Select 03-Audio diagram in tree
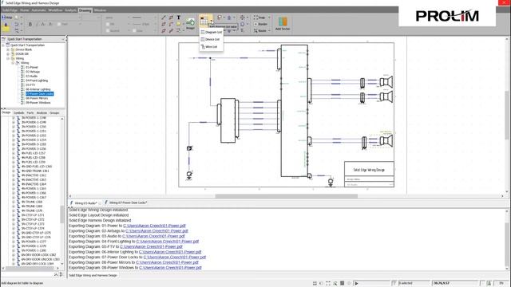 (31, 76)
